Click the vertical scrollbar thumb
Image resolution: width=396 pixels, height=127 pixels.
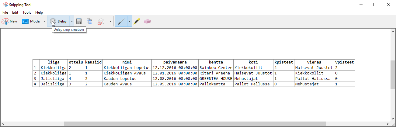[x=393, y=74]
